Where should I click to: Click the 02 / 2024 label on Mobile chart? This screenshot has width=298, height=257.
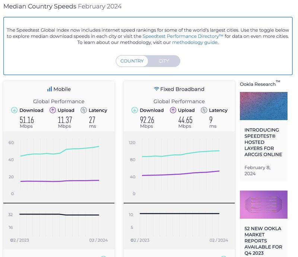pos(98,240)
